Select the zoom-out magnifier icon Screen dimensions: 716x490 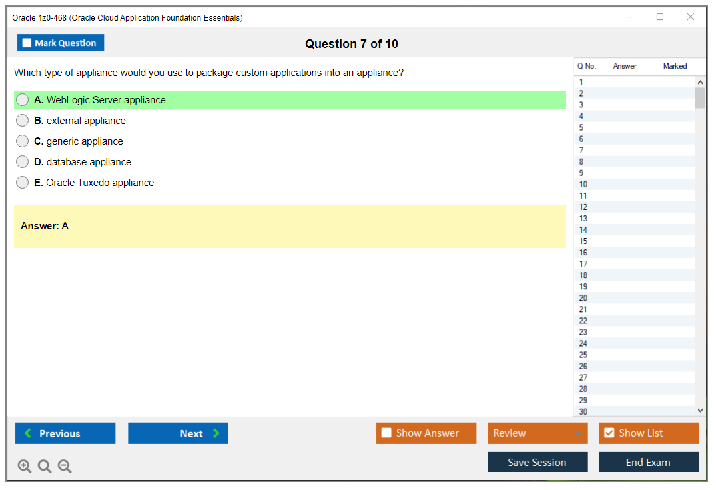pos(64,466)
